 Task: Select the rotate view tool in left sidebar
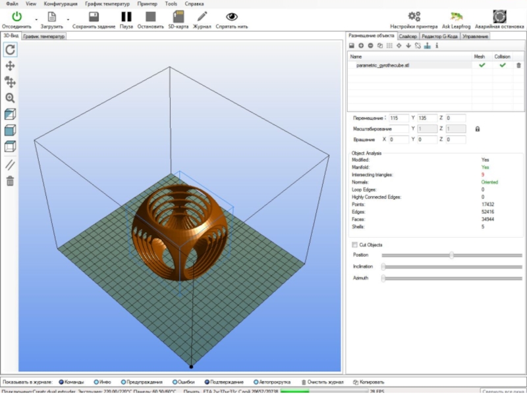click(x=11, y=49)
